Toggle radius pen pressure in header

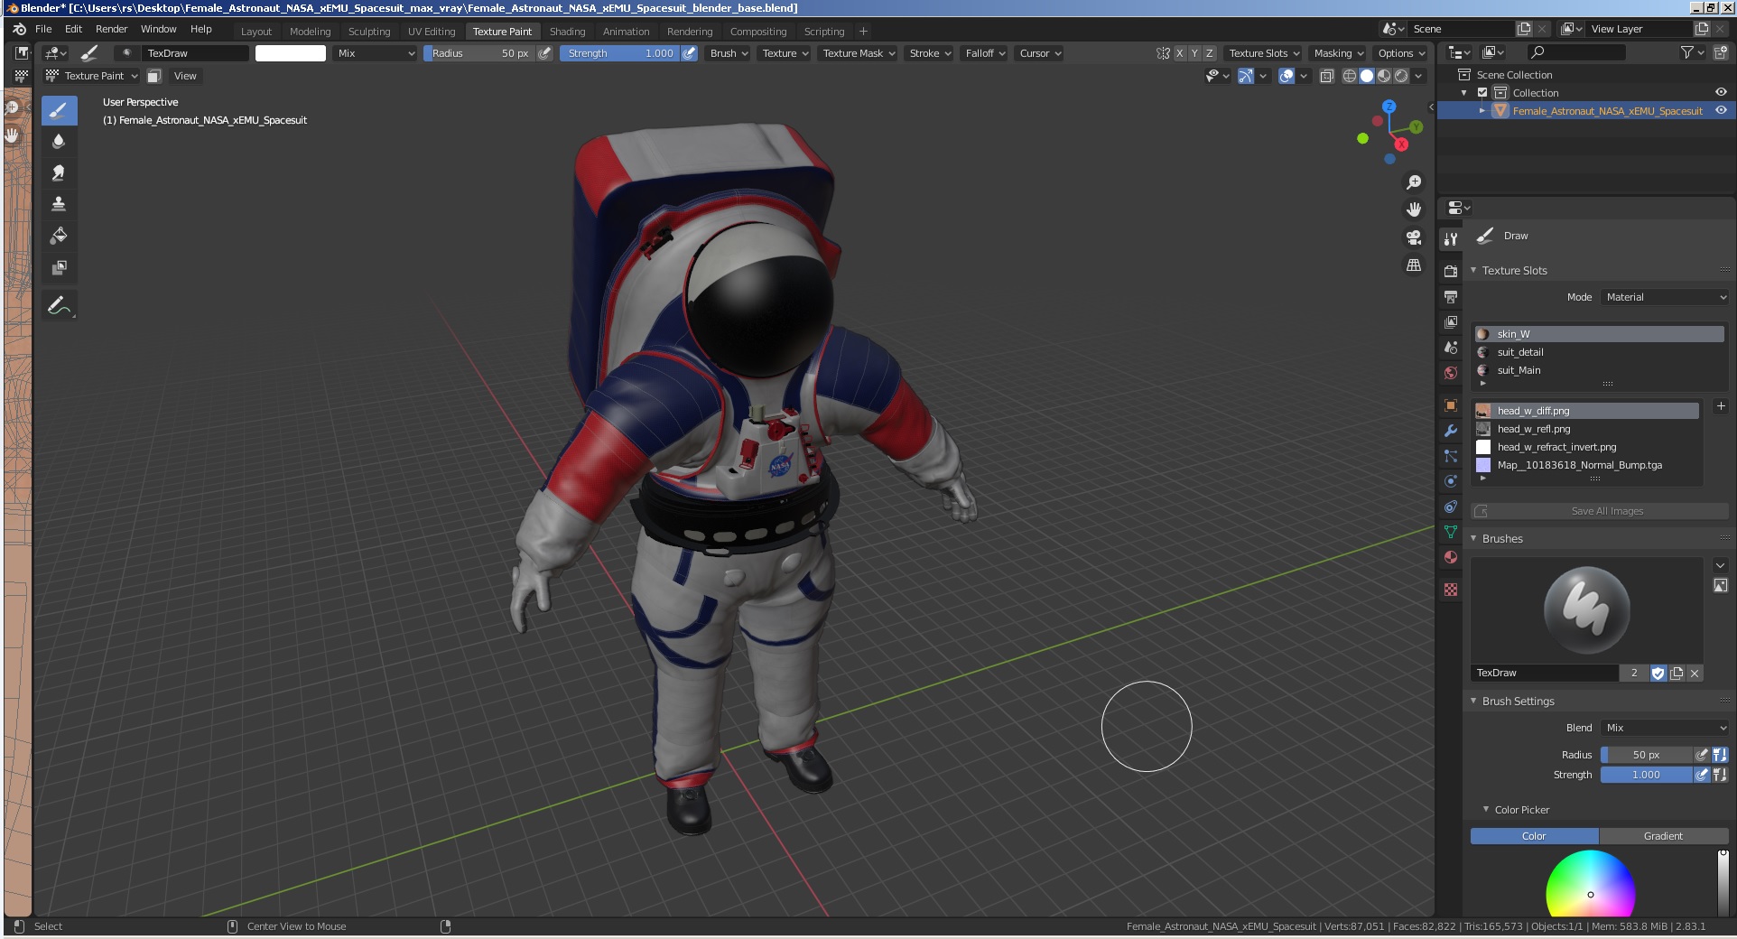pos(544,53)
